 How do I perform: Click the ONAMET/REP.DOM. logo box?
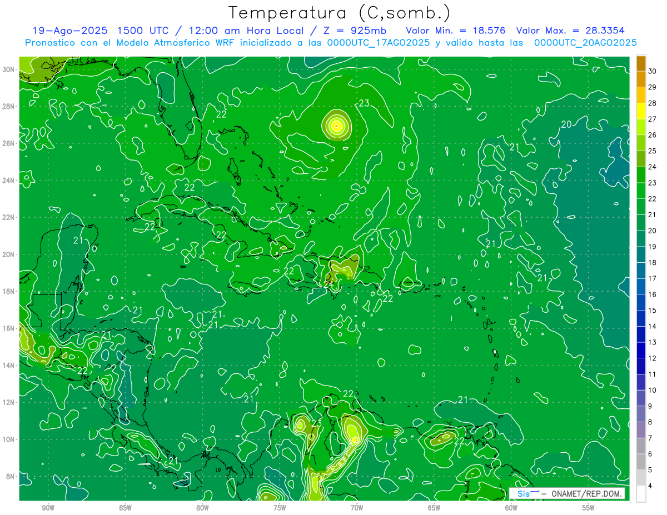[568, 493]
